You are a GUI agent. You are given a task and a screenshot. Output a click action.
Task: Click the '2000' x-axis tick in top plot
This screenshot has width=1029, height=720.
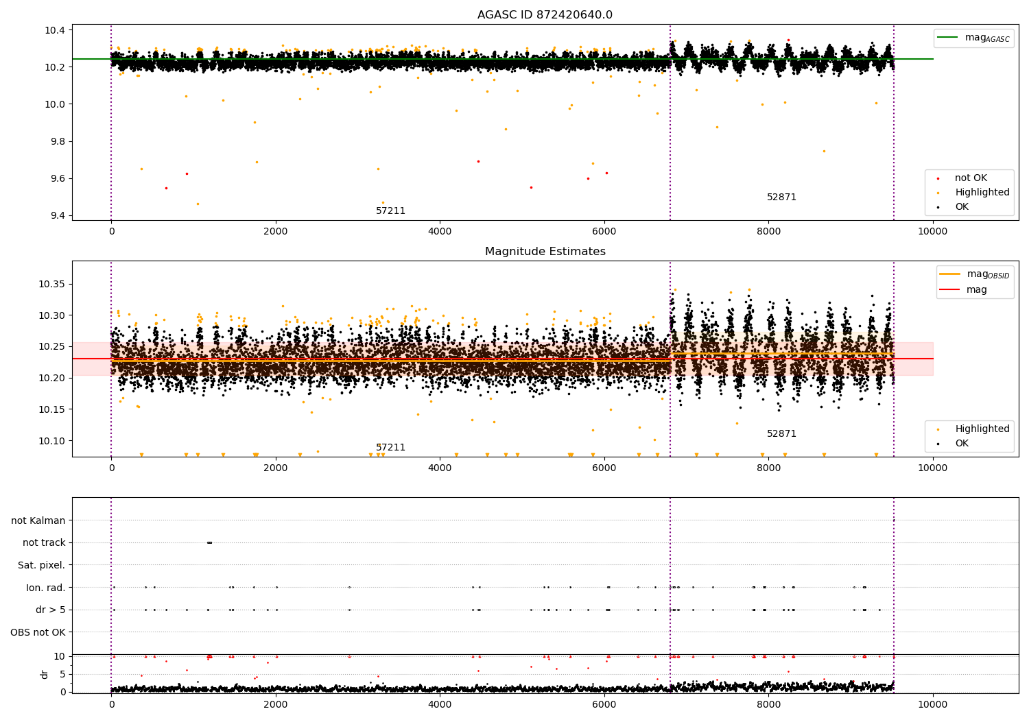[276, 232]
